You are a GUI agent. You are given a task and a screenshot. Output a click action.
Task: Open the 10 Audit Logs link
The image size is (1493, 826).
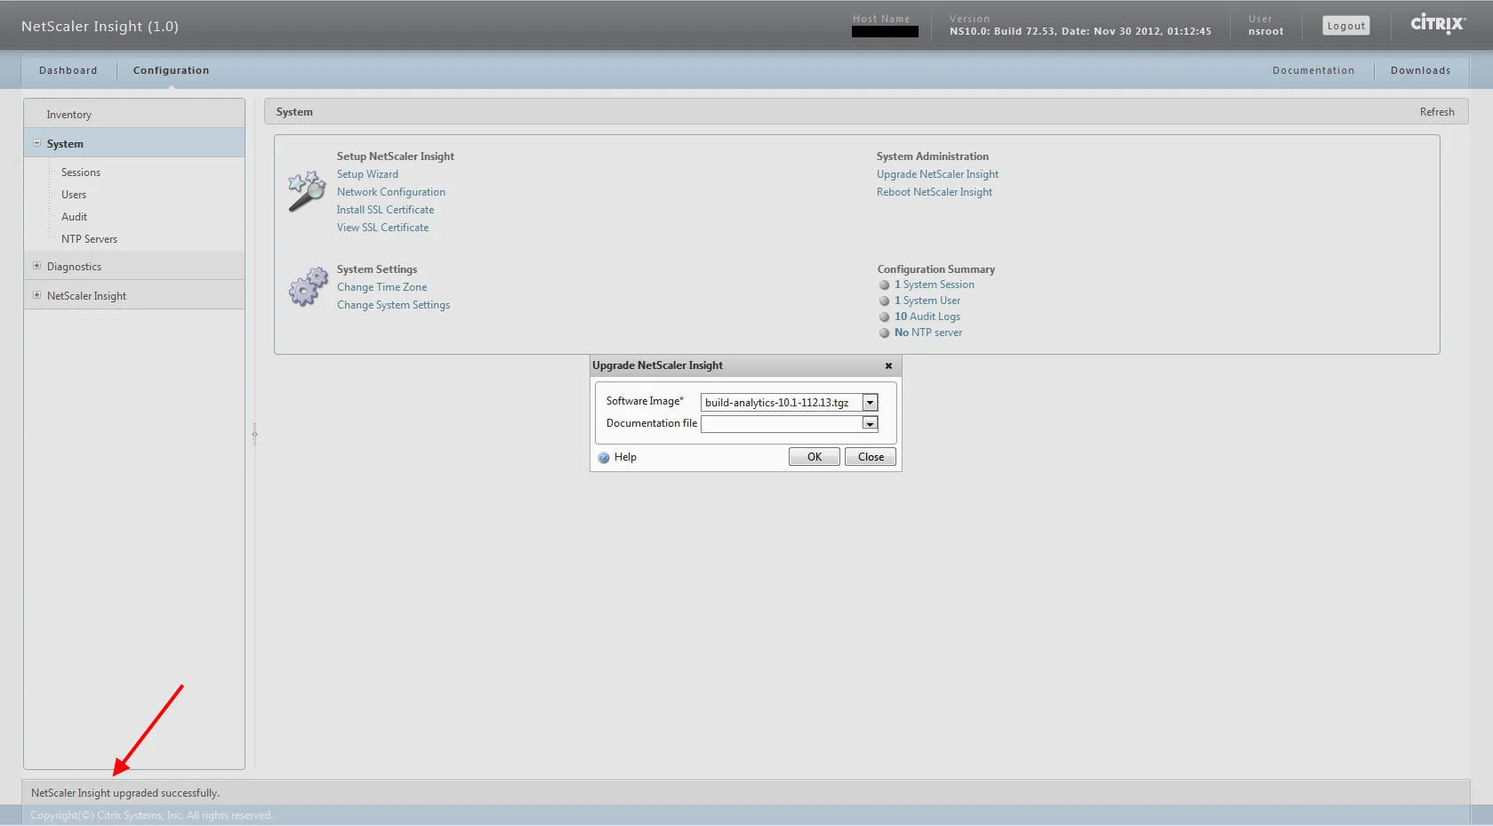[927, 317]
